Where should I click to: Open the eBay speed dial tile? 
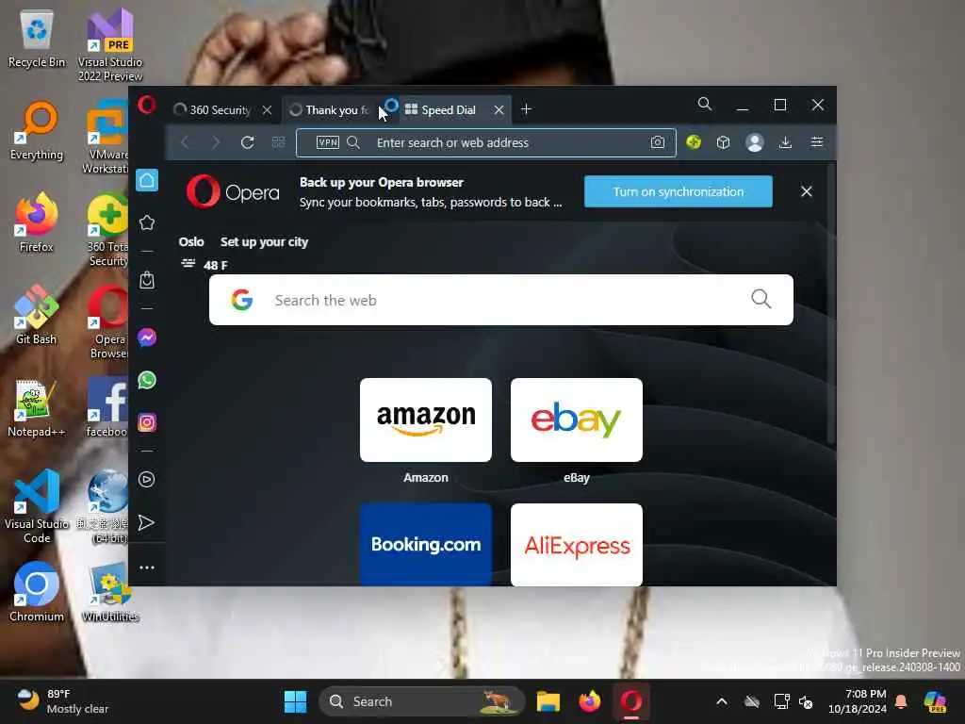pos(577,420)
